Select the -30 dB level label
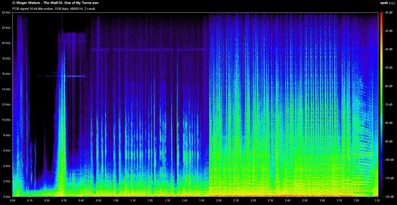The image size is (397, 205). coord(389,31)
